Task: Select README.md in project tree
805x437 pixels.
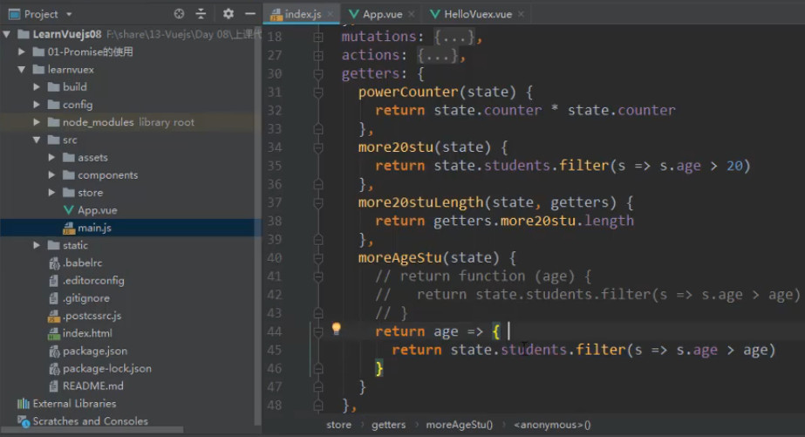Action: 92,386
